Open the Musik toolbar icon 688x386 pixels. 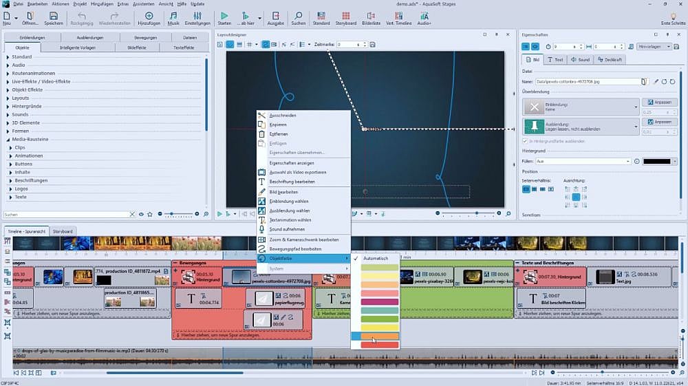pos(173,17)
